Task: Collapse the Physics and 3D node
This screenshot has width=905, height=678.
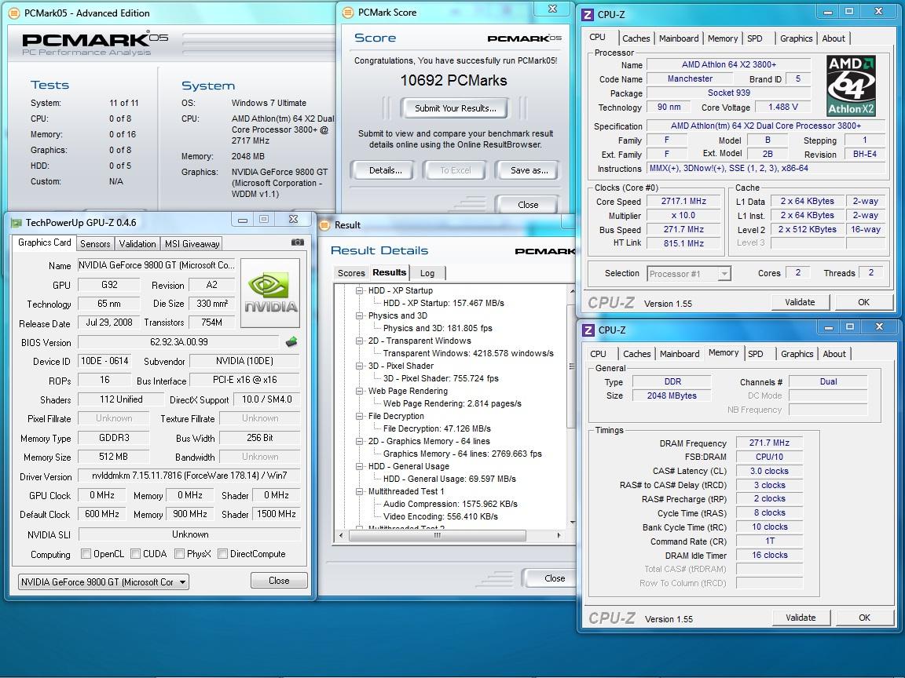Action: tap(360, 315)
